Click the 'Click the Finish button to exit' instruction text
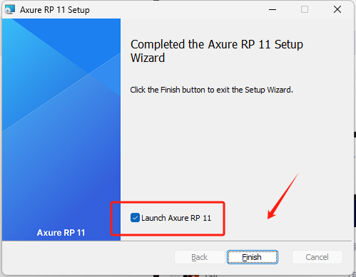The width and height of the screenshot is (356, 277). coord(211,90)
